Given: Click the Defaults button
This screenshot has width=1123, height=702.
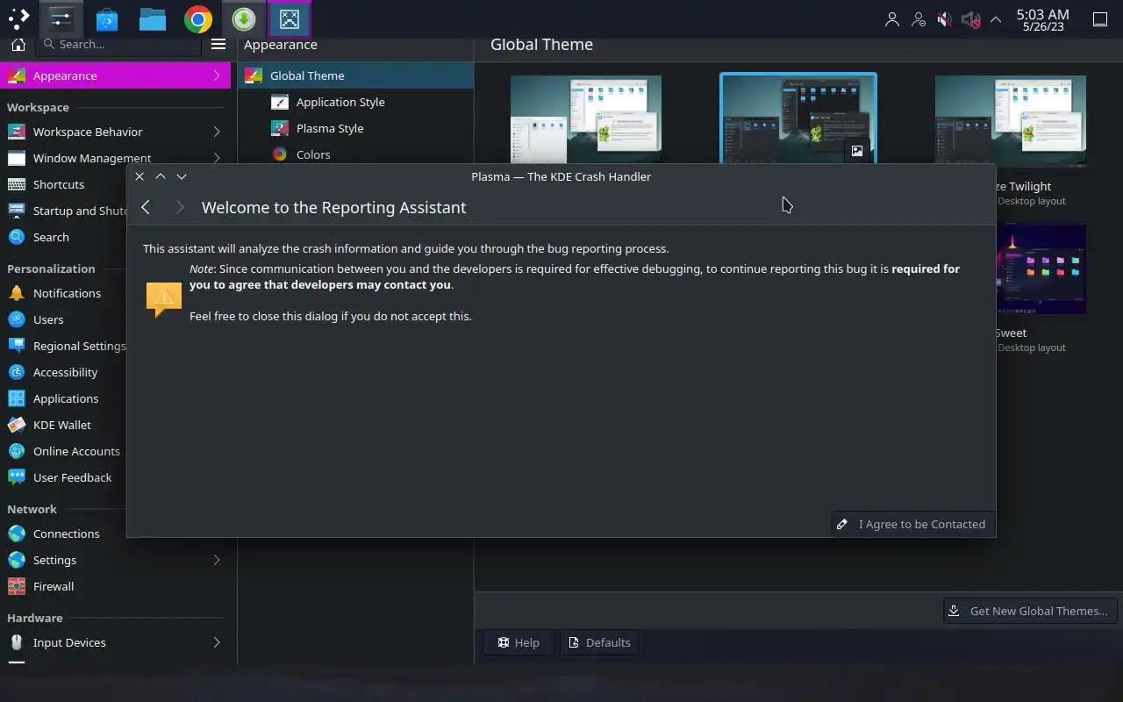Looking at the screenshot, I should pos(600,642).
